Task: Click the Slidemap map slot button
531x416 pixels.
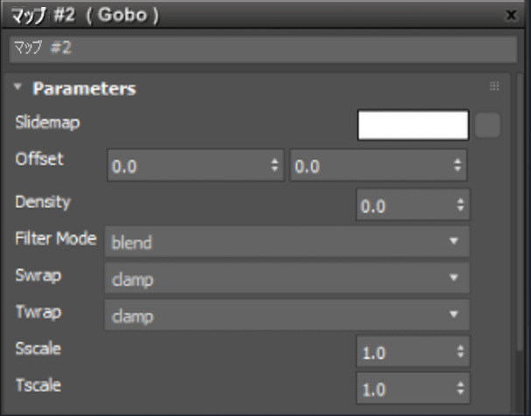Action: click(x=489, y=125)
